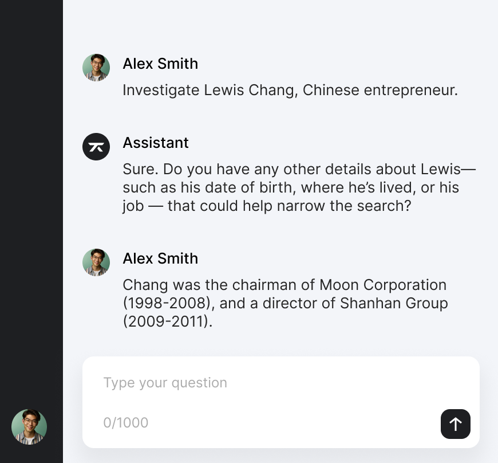
Task: Send the message with the arrow button
Action: point(456,424)
